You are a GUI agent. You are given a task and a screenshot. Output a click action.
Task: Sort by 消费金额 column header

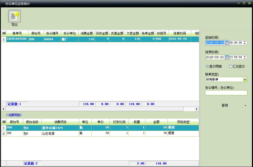[x=87, y=33]
